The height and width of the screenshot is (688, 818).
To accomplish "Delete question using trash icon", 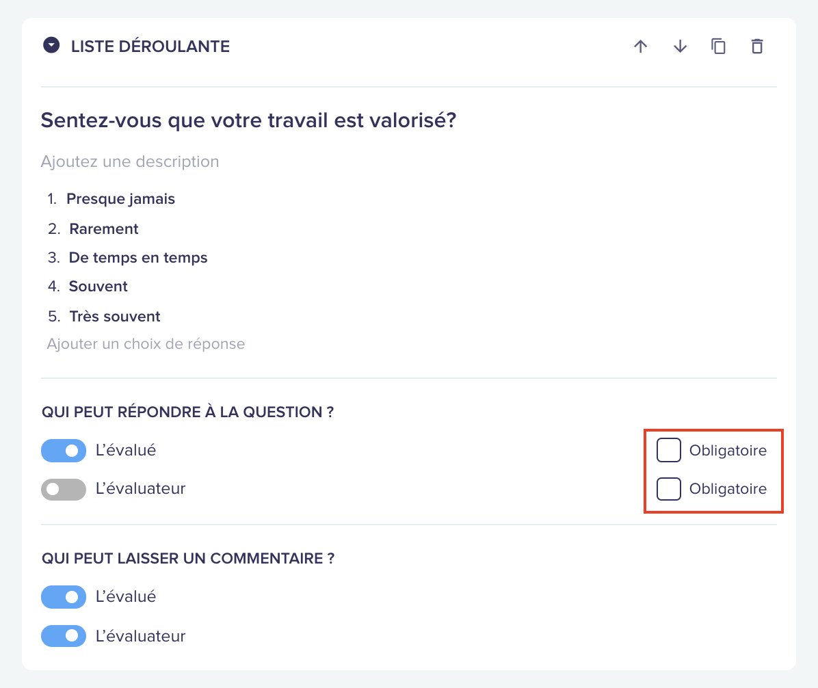I will coord(757,47).
